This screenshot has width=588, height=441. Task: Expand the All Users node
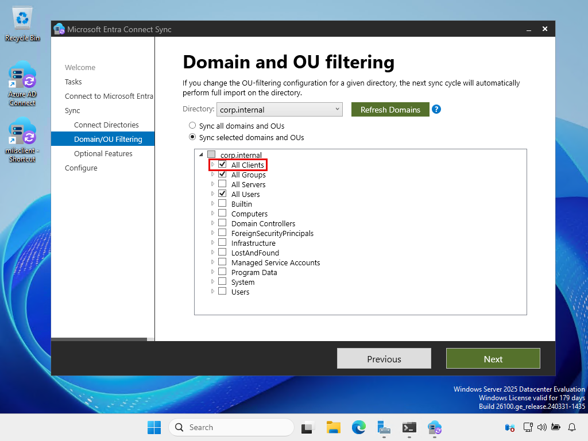tap(212, 194)
